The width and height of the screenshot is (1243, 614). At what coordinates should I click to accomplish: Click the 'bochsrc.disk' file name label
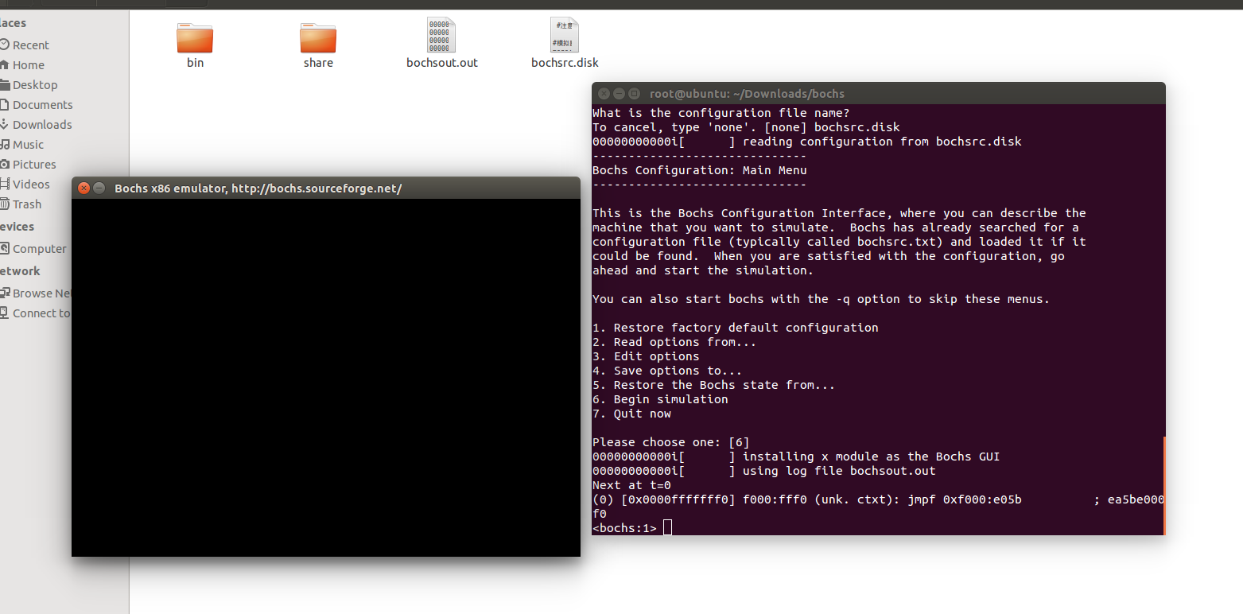coord(565,63)
